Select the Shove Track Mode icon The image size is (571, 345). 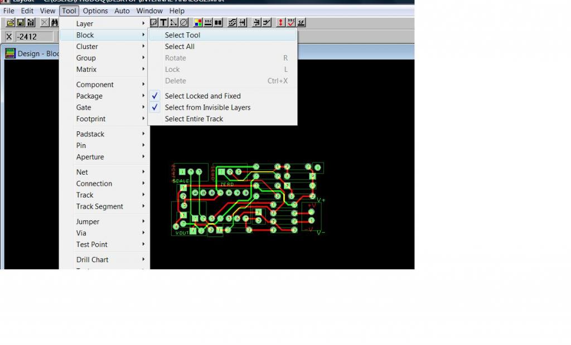[242, 23]
